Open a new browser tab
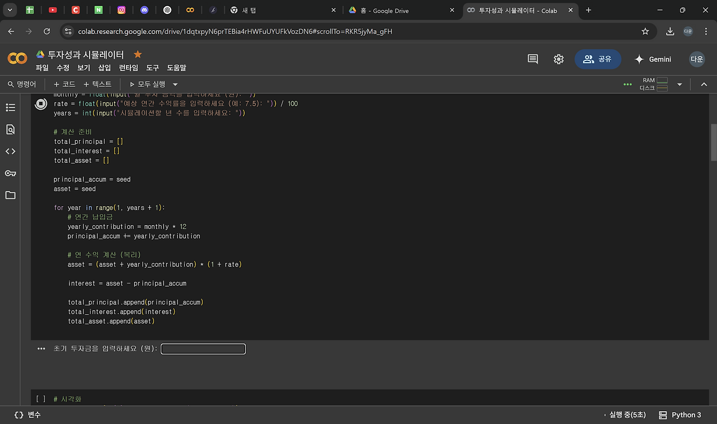 (588, 10)
